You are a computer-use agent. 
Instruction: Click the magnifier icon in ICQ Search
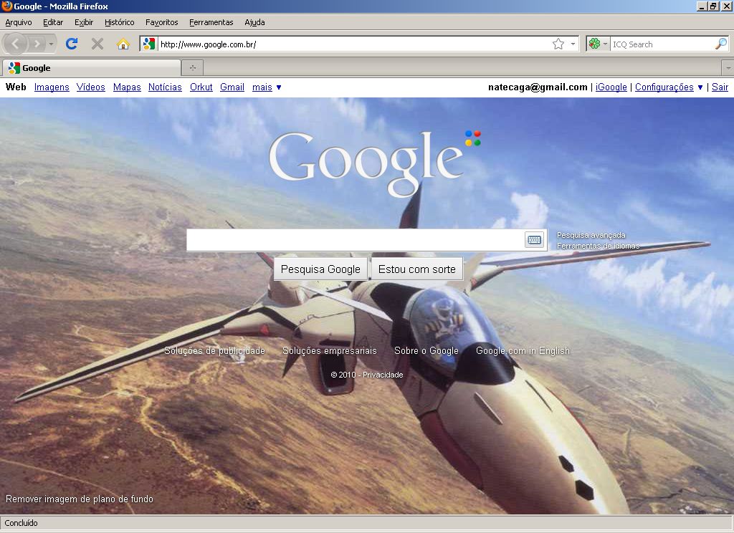pos(720,44)
